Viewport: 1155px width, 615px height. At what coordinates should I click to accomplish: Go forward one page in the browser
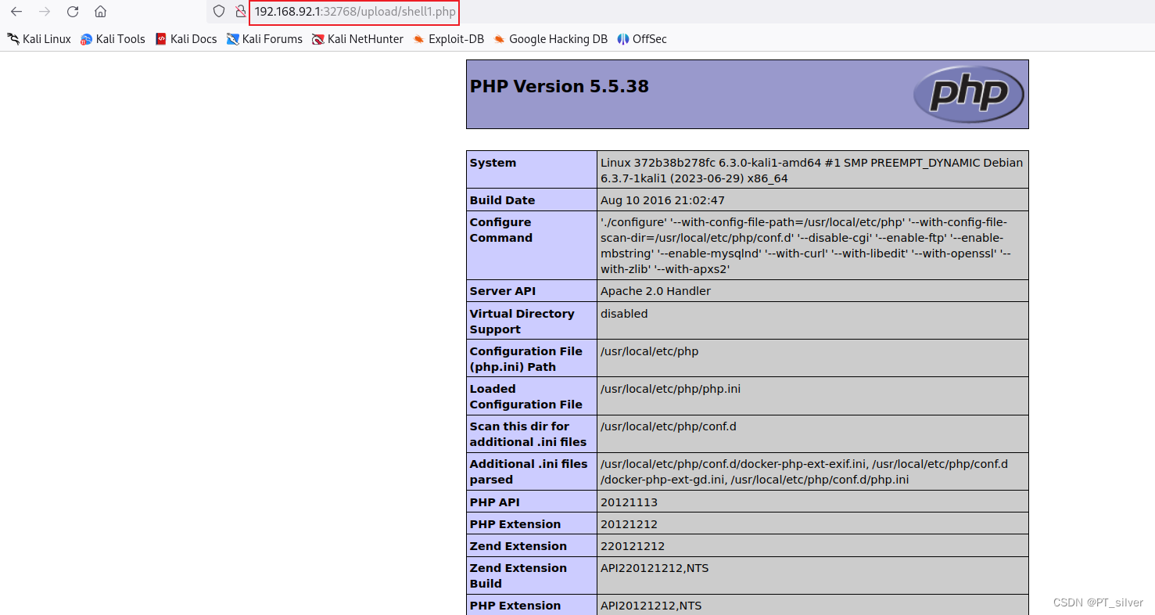coord(45,12)
